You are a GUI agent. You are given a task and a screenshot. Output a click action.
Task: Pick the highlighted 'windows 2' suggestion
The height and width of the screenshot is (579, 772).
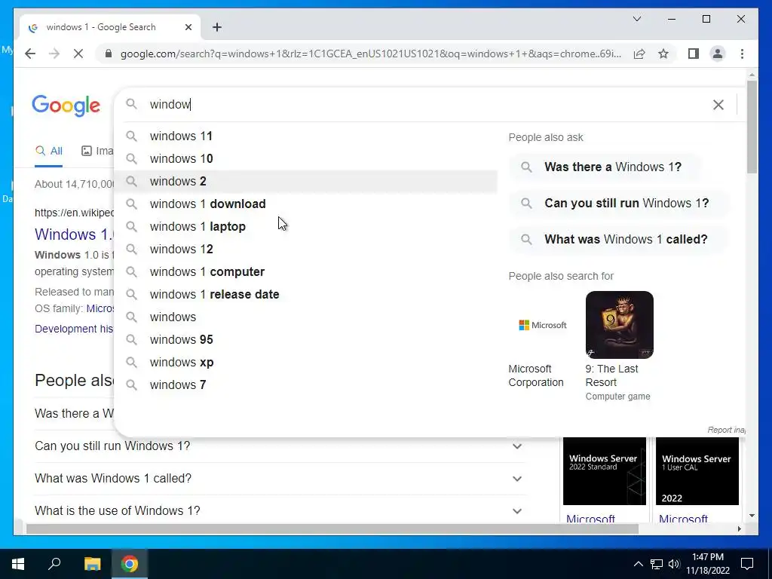pos(305,181)
